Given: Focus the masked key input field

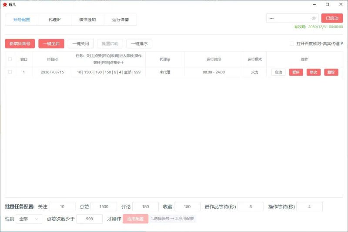Looking at the screenshot, I should [292, 18].
